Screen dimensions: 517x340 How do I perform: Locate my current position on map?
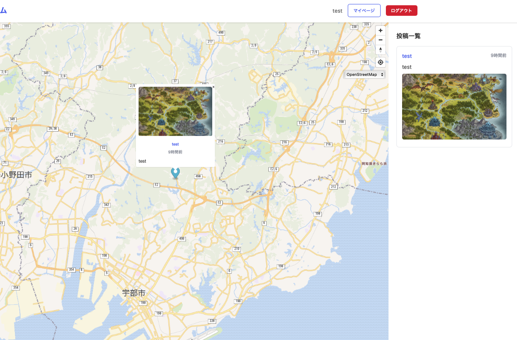click(380, 62)
